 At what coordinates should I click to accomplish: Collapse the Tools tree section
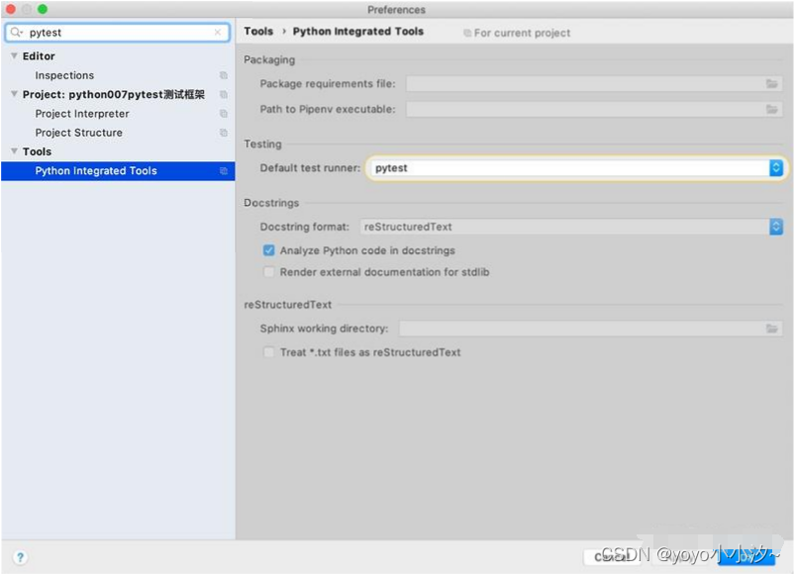click(x=14, y=151)
